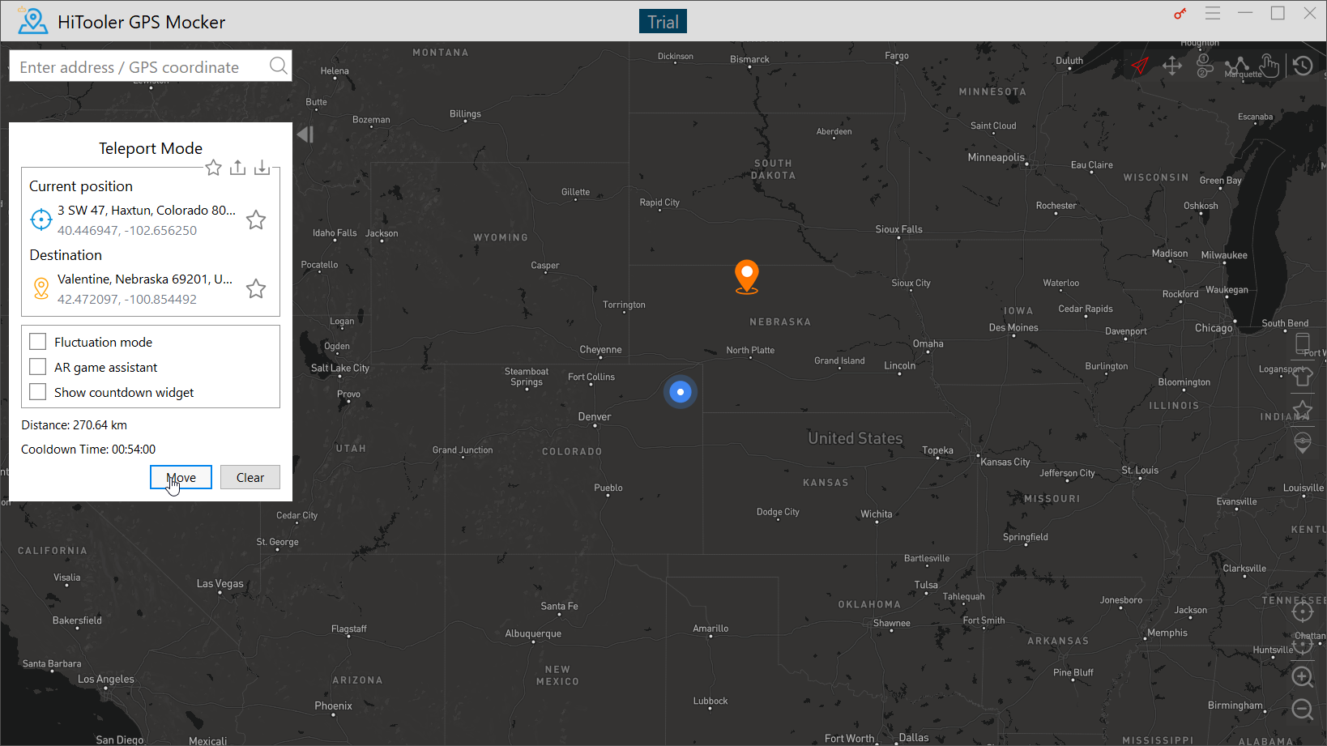Image resolution: width=1327 pixels, height=746 pixels.
Task: Clear the current teleport selection
Action: coord(250,477)
